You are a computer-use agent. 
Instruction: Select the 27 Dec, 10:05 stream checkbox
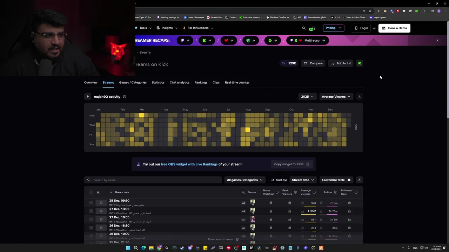click(91, 219)
